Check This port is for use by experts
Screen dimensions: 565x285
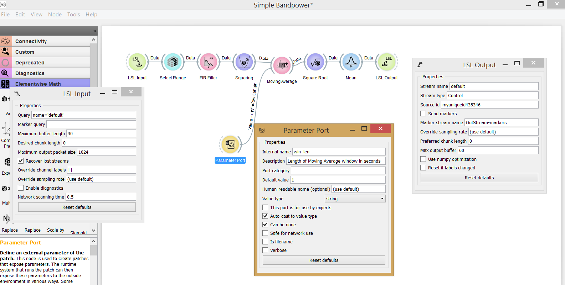pyautogui.click(x=265, y=207)
